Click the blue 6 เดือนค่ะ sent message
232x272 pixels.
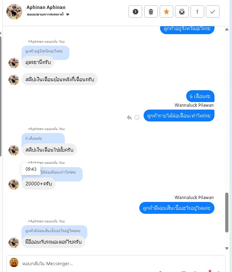tap(200, 96)
